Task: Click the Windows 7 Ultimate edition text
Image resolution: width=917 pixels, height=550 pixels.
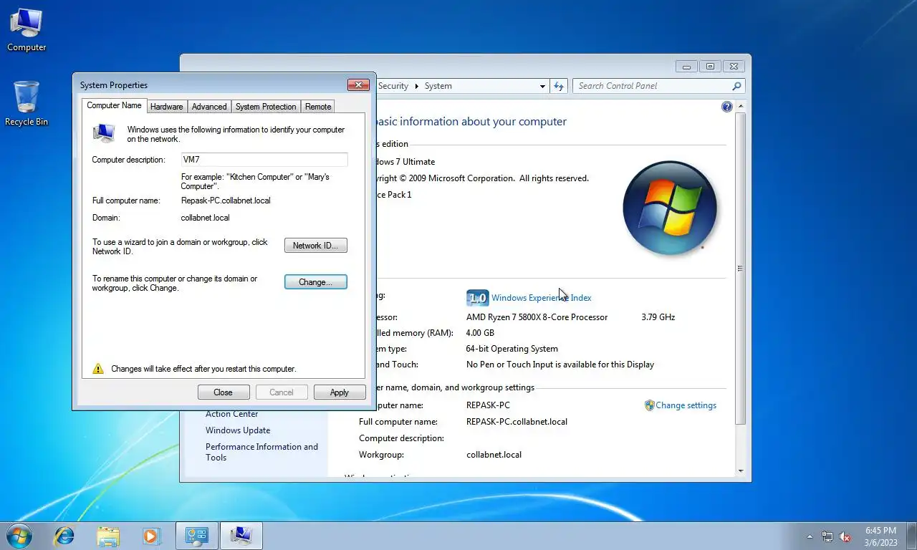Action: (x=404, y=162)
